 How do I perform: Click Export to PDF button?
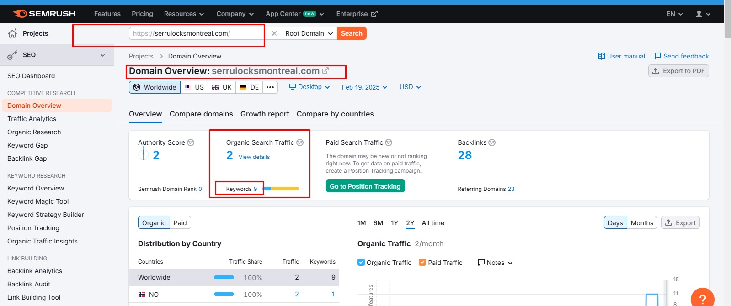click(x=678, y=71)
